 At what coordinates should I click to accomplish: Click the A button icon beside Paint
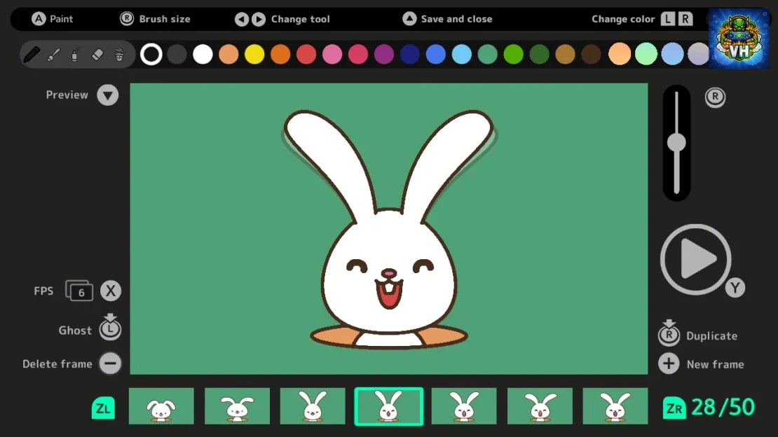point(39,19)
